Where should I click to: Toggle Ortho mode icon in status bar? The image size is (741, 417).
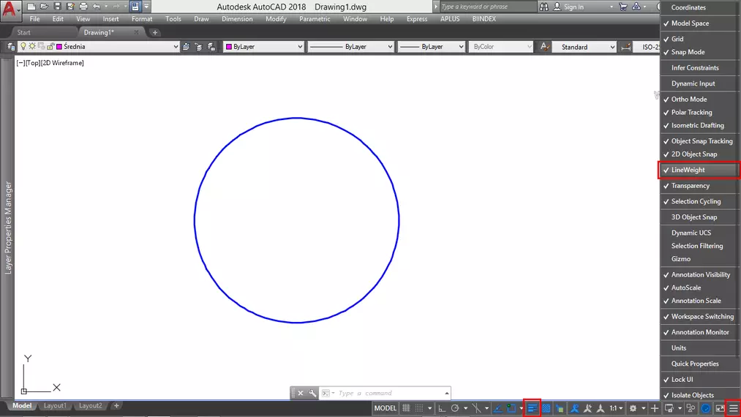(x=442, y=408)
